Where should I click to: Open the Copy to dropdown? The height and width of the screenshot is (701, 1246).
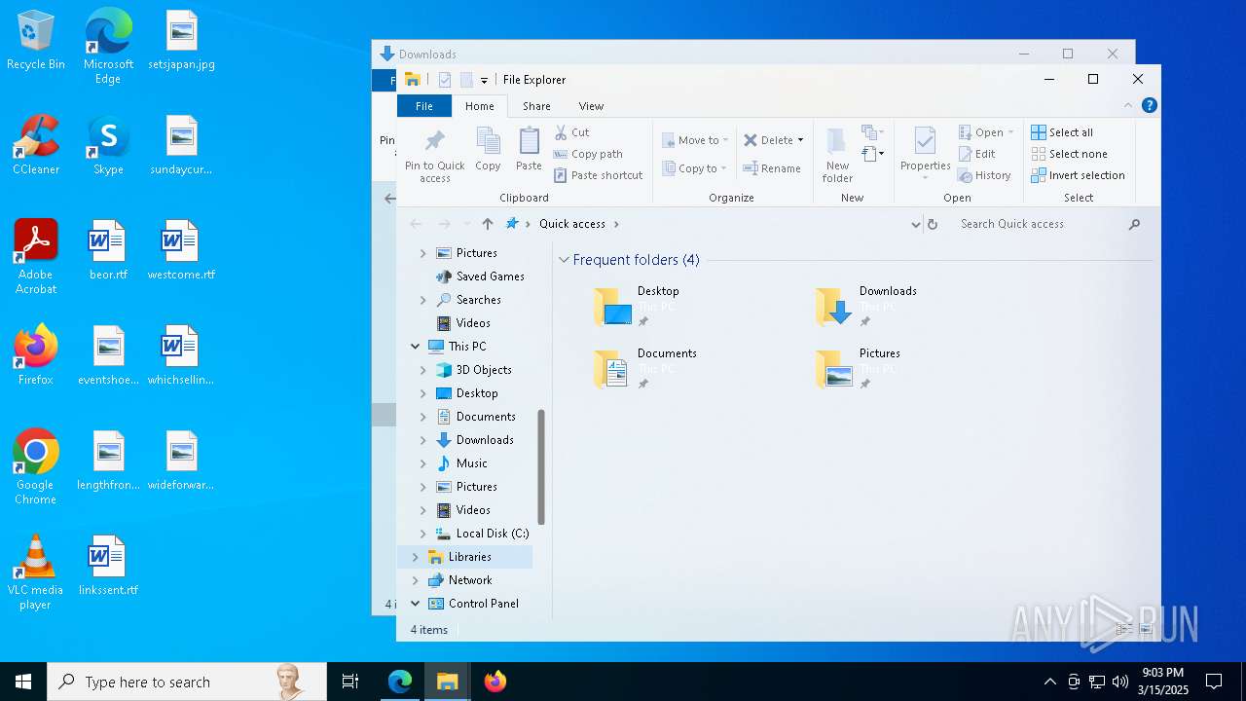click(695, 168)
